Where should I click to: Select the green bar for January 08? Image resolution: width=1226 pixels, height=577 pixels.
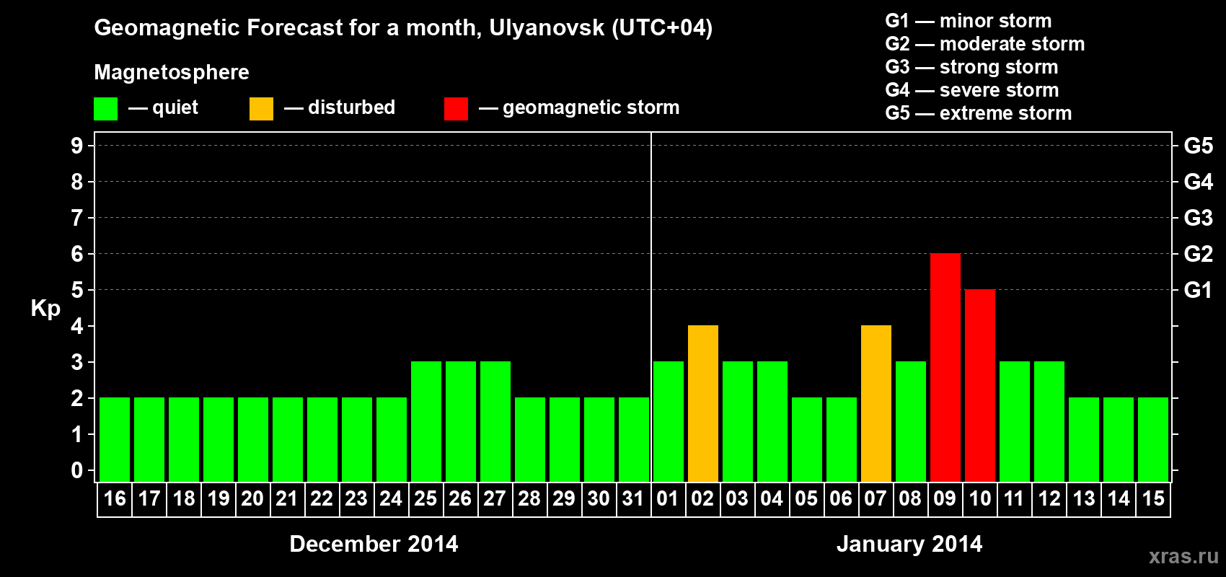click(911, 422)
